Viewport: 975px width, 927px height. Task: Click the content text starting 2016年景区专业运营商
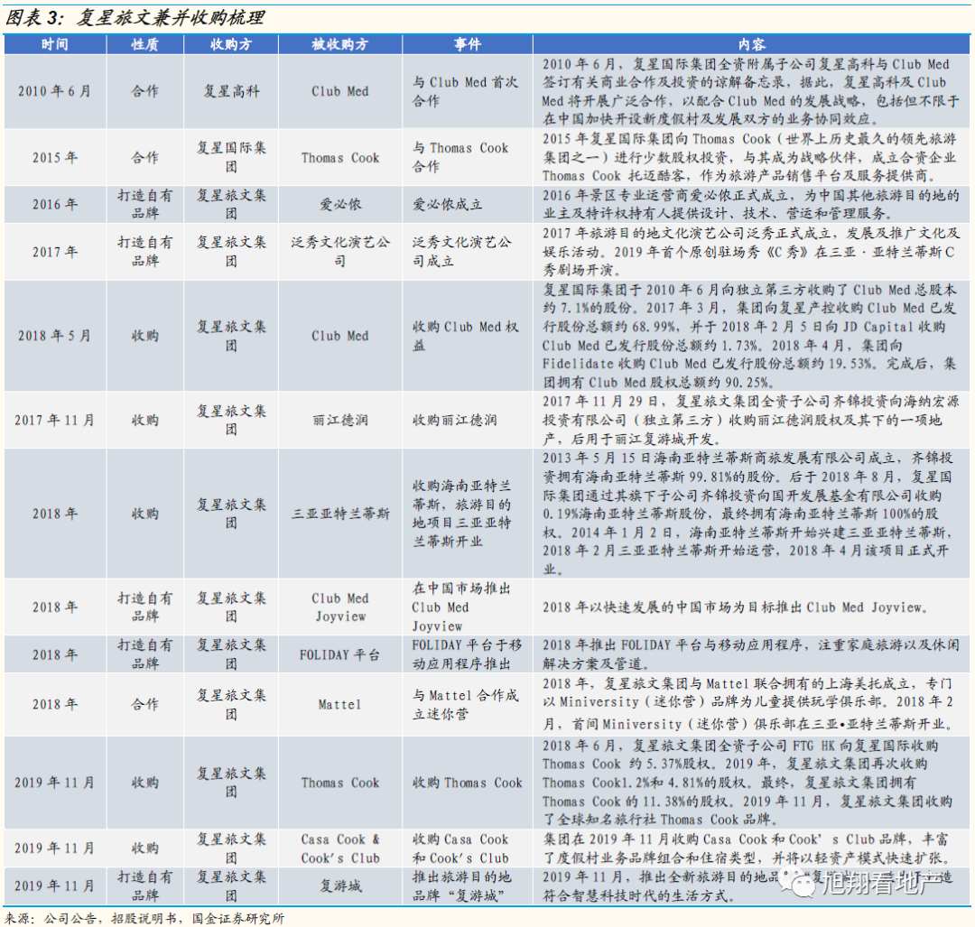(x=750, y=204)
